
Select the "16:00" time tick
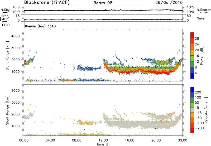click(130, 140)
